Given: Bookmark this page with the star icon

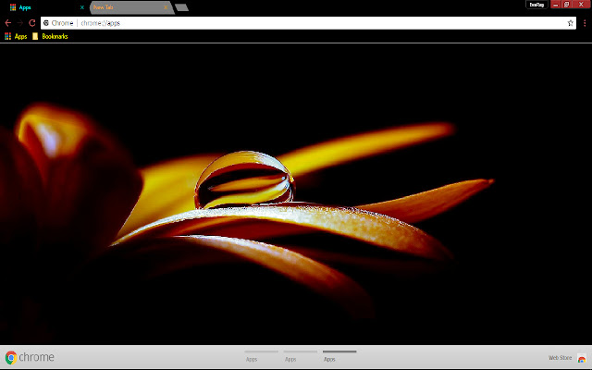Looking at the screenshot, I should [x=571, y=22].
